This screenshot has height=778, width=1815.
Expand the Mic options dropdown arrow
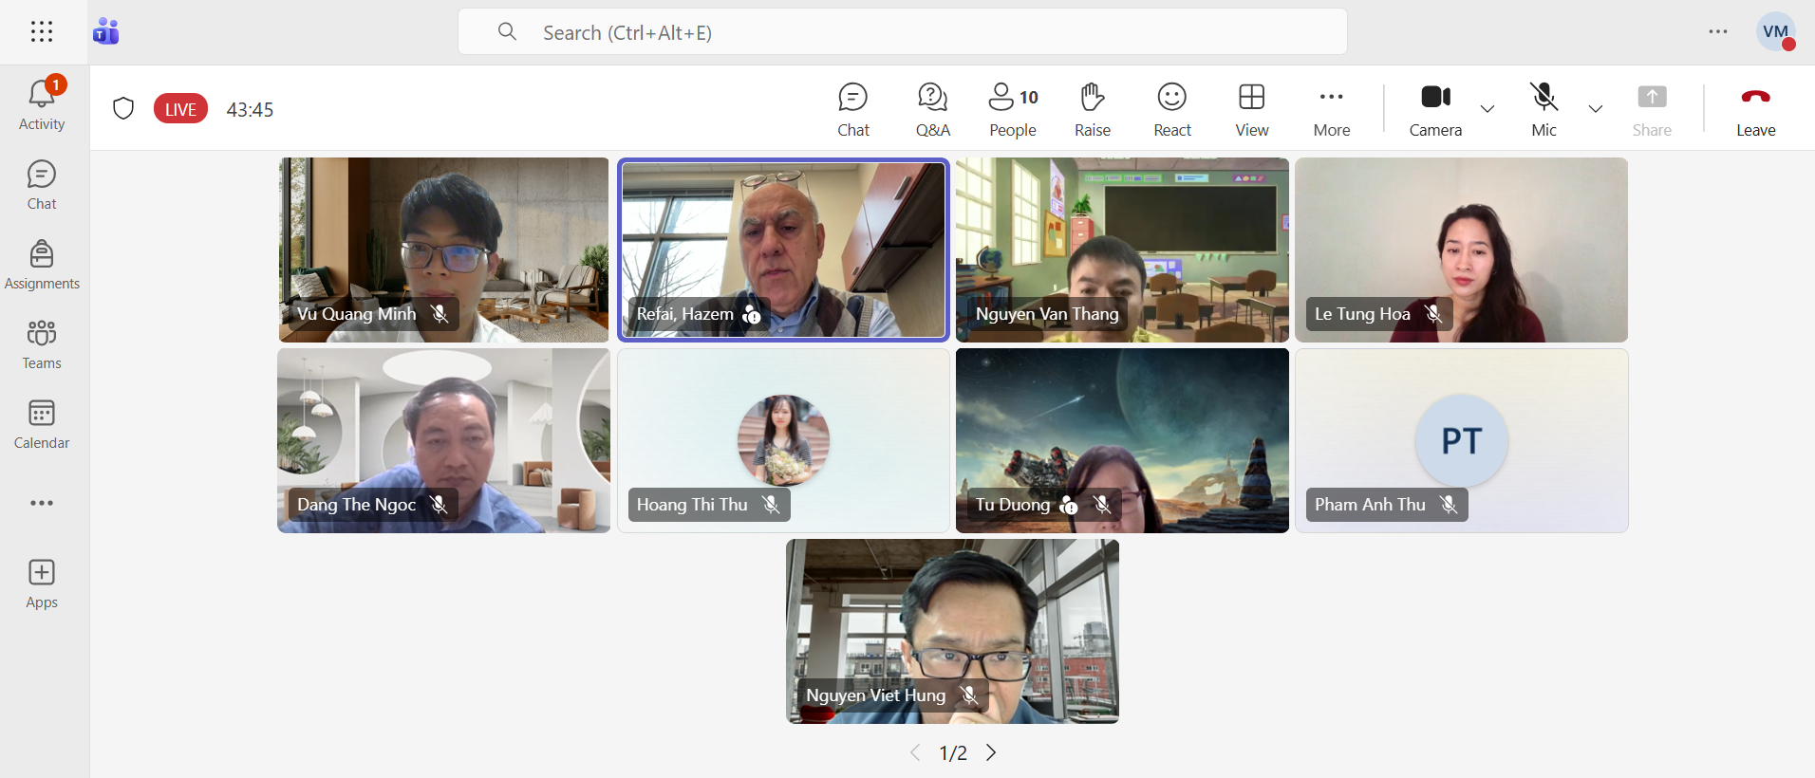1596,109
